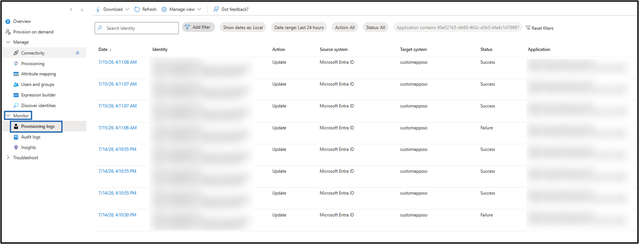The height and width of the screenshot is (244, 639).
Task: Click the Manage view gear icon
Action: (x=164, y=9)
